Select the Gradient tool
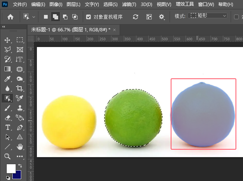The width and height of the screenshot is (243, 181). pos(7,69)
